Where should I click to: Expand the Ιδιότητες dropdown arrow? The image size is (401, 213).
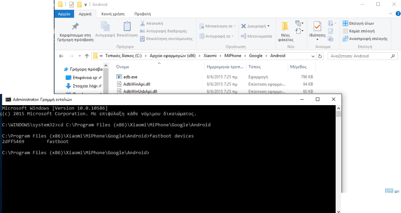[317, 40]
